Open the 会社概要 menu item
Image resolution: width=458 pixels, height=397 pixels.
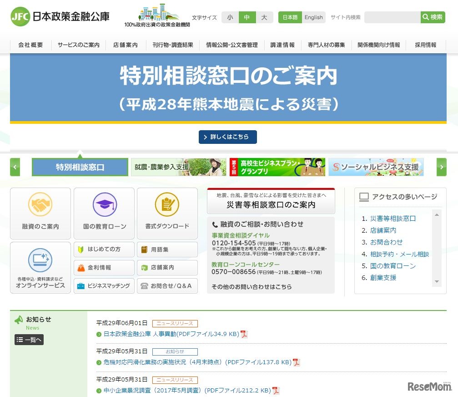tap(30, 45)
